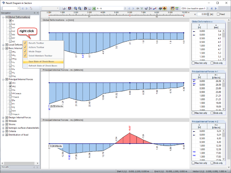Expand the Stresses tree node
The width and height of the screenshot is (231, 173).
pyautogui.click(x=3, y=121)
